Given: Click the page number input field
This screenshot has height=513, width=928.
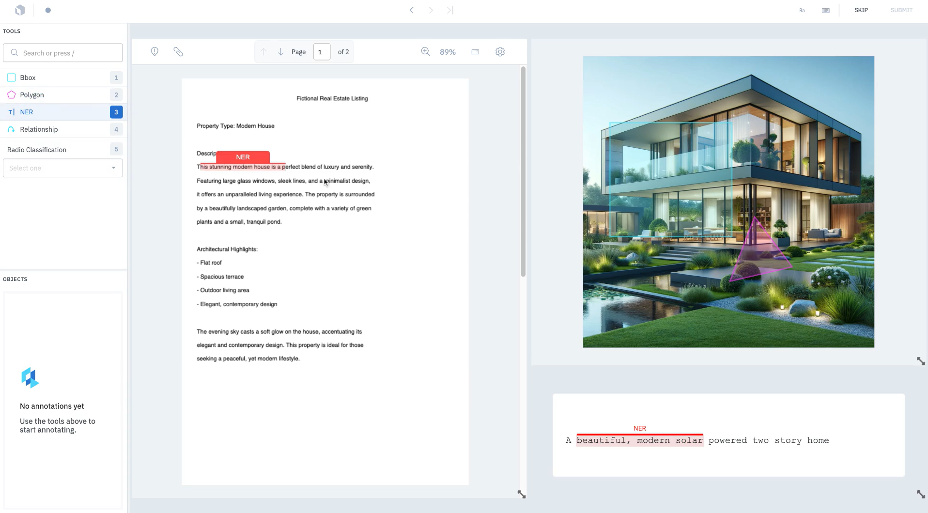Looking at the screenshot, I should [x=322, y=52].
